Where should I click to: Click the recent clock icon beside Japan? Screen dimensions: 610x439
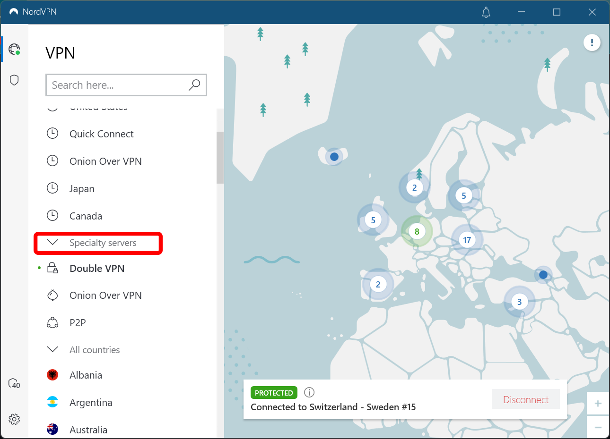[52, 188]
